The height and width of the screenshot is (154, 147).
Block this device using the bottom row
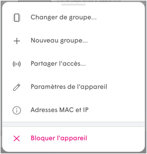73,138
